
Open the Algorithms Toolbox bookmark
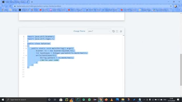(110, 10)
